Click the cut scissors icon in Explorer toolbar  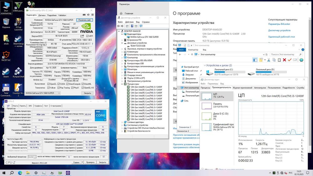(269, 60)
